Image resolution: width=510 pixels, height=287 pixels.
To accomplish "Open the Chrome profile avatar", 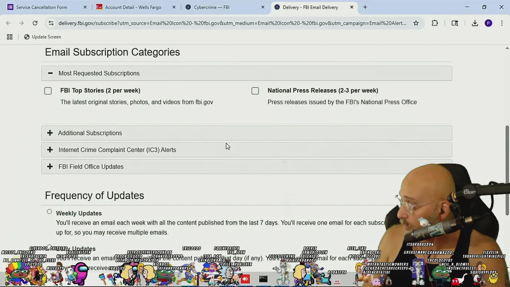I will pyautogui.click(x=488, y=23).
